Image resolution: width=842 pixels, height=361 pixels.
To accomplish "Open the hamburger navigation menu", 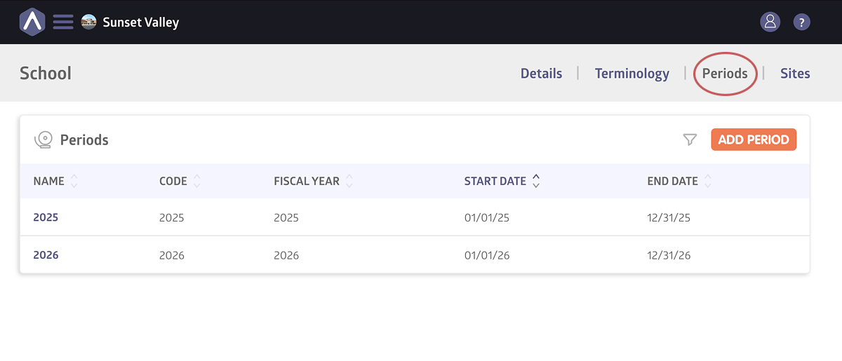I will point(63,22).
